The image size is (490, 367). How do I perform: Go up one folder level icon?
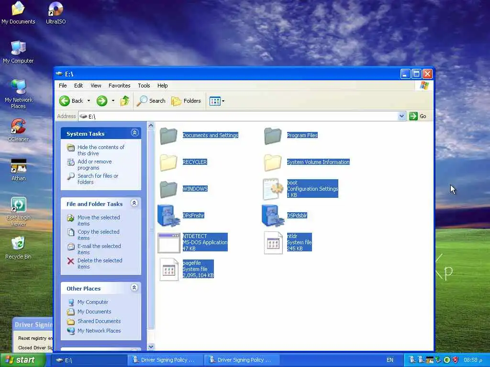[x=125, y=101]
